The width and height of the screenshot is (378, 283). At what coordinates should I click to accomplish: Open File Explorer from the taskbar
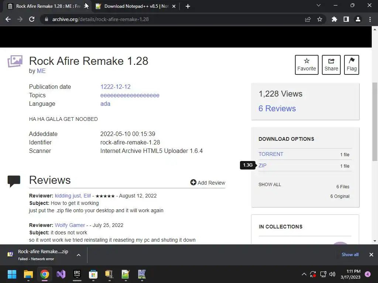(x=28, y=274)
